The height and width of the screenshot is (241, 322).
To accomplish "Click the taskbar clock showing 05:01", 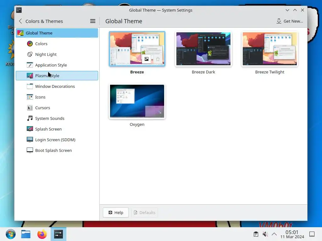I will point(292,234).
